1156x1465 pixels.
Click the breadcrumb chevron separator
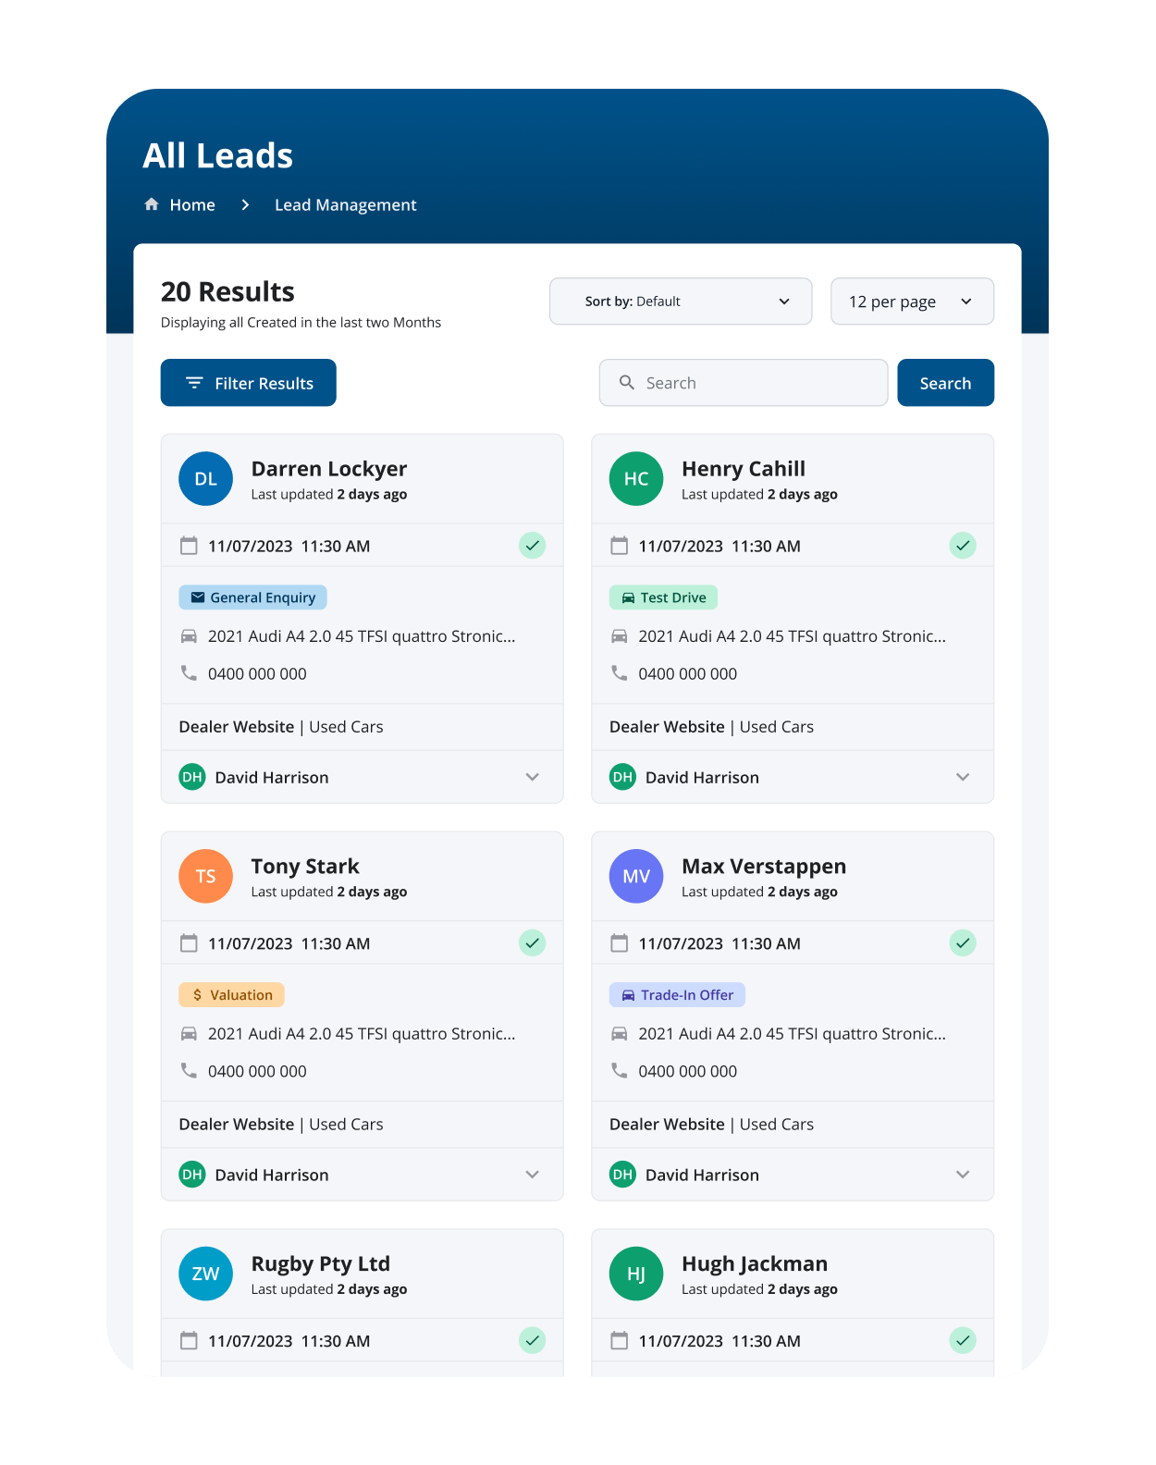(x=245, y=205)
